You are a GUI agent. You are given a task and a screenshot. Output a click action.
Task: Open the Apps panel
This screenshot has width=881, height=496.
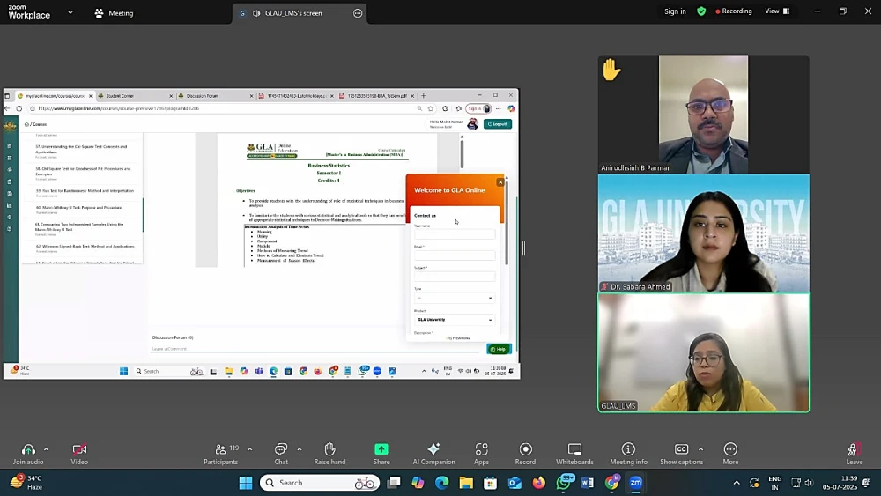tap(481, 453)
